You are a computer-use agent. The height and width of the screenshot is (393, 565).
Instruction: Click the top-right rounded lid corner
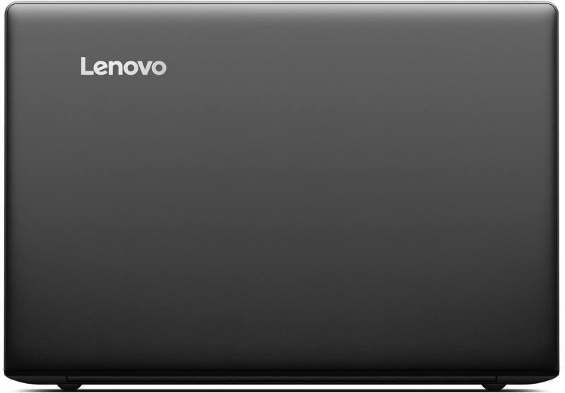coord(552,8)
